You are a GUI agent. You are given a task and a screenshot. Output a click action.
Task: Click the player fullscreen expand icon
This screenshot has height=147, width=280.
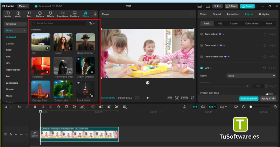pos(193,98)
